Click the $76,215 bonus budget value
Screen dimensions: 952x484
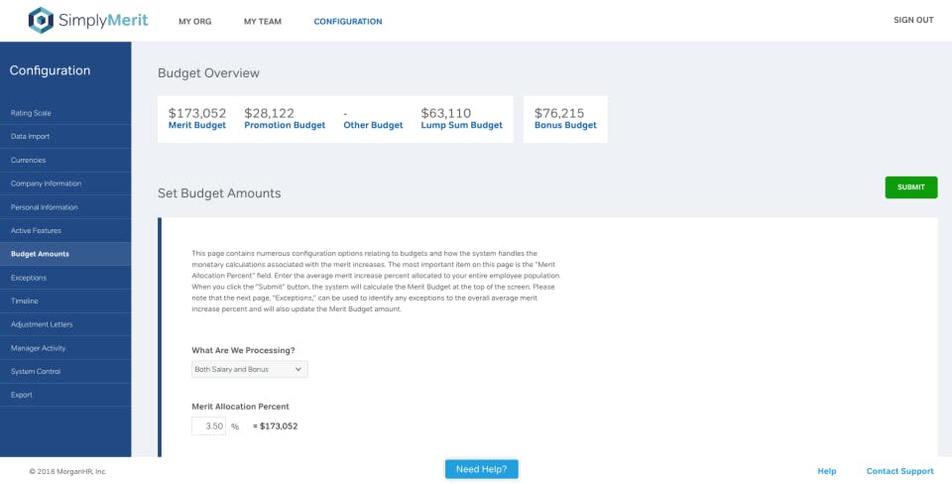coord(559,113)
